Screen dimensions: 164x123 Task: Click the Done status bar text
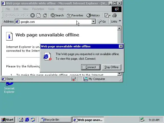click(x=10, y=79)
